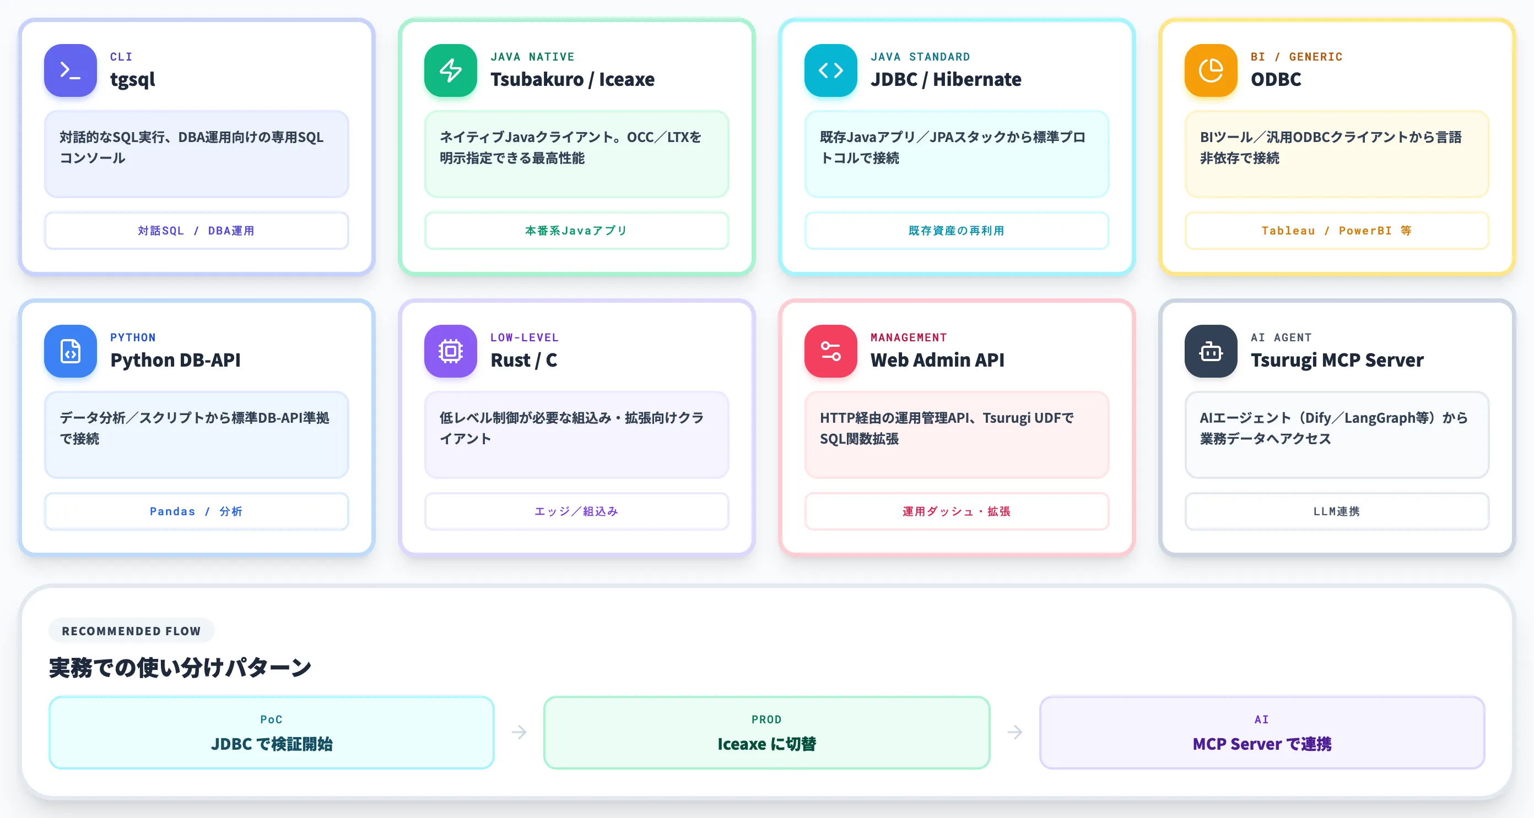Image resolution: width=1534 pixels, height=818 pixels.
Task: Click the Web Admin API title
Action: (x=937, y=360)
